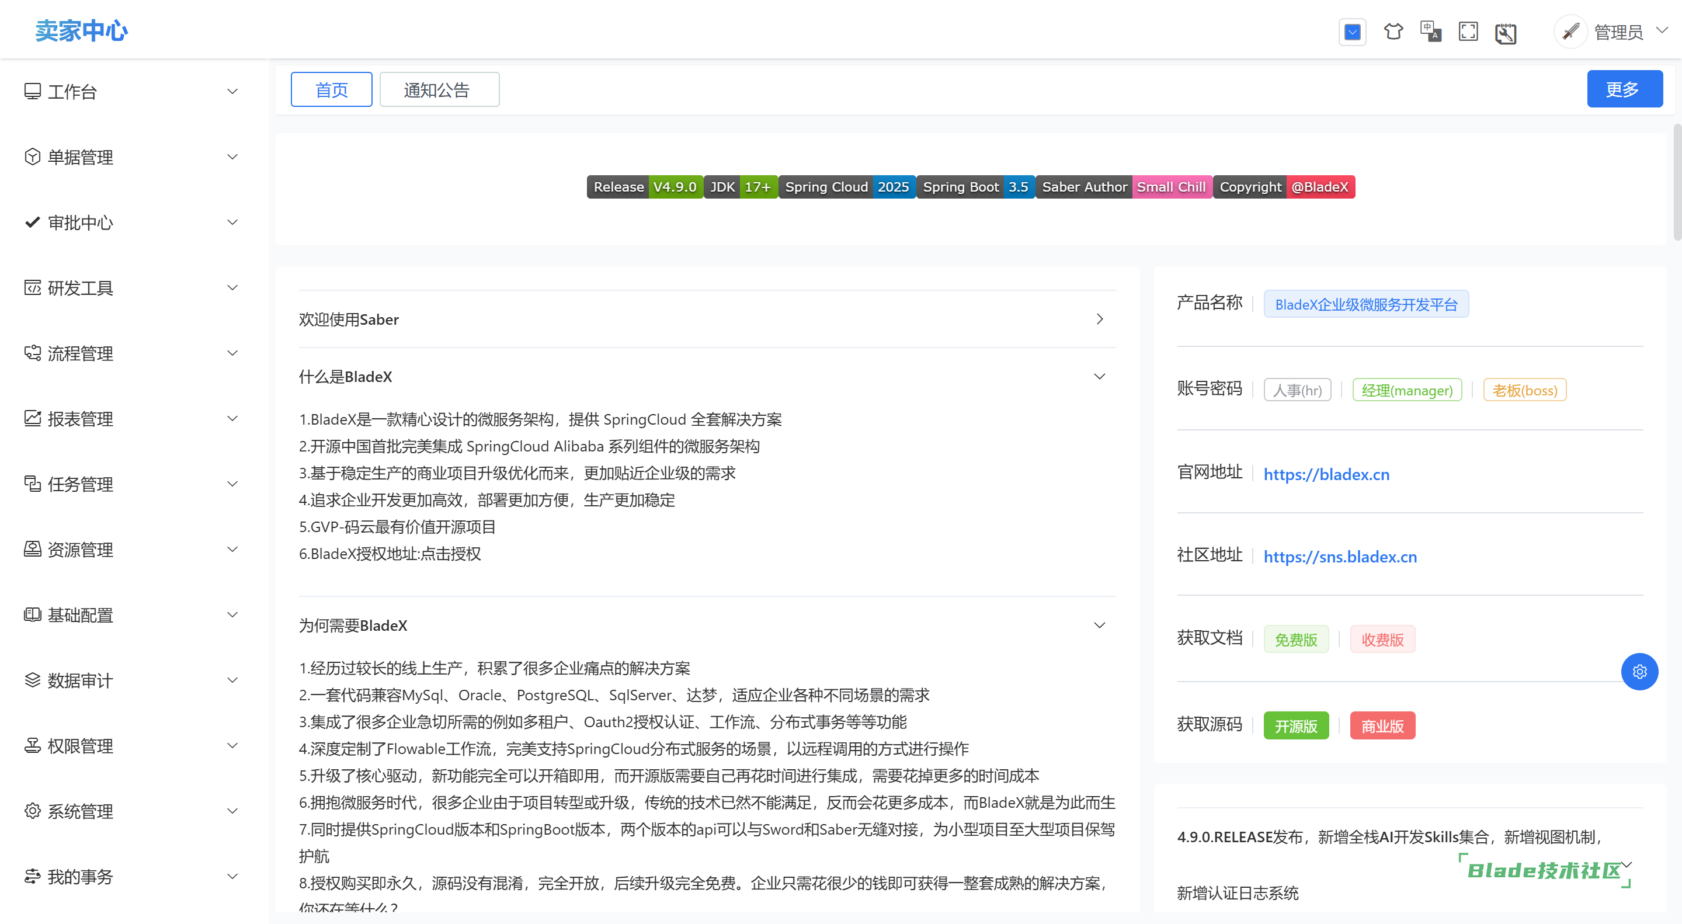
Task: Click the 系统管理 gear icon in sidebar
Action: [33, 811]
